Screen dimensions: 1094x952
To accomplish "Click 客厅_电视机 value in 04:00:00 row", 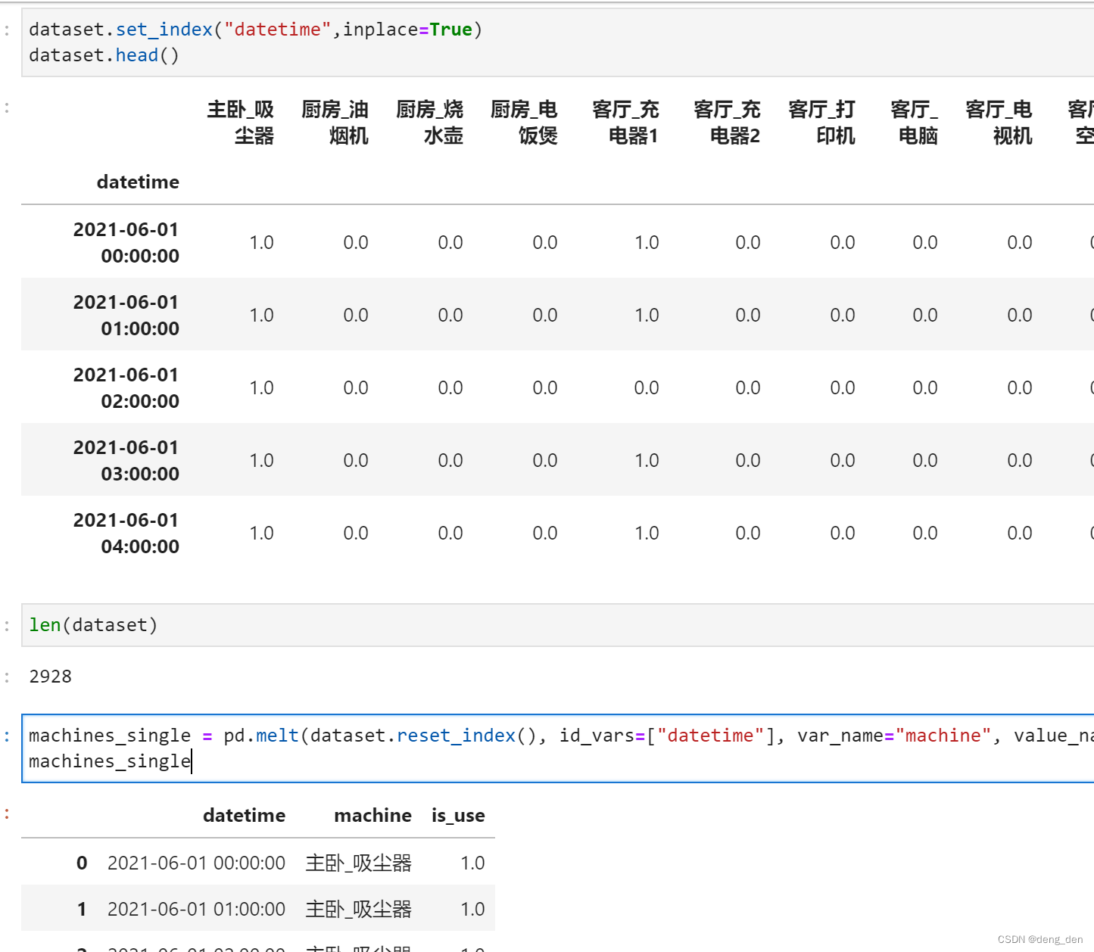I will tap(1020, 533).
